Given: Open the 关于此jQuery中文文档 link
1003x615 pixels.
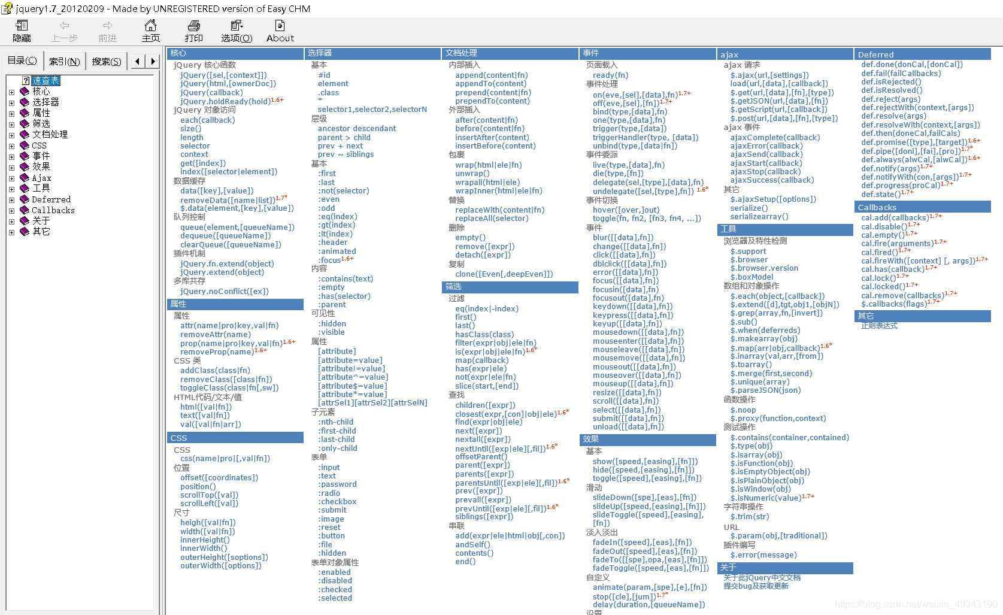Looking at the screenshot, I should tap(762, 577).
